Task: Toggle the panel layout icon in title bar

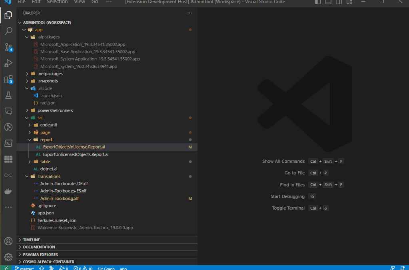Action: point(328,2)
